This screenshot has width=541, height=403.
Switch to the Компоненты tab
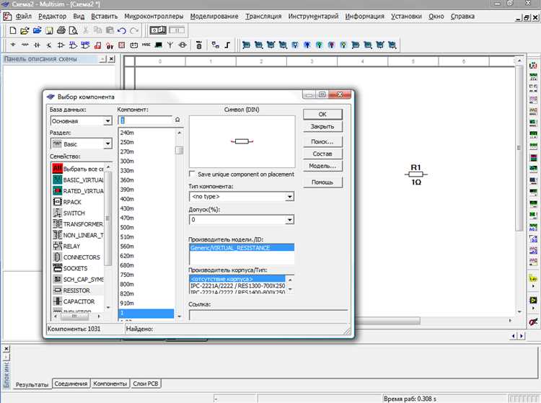click(110, 384)
